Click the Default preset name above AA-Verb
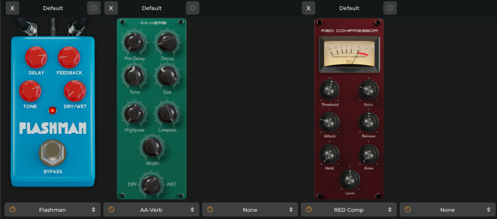The image size is (497, 219). (151, 8)
